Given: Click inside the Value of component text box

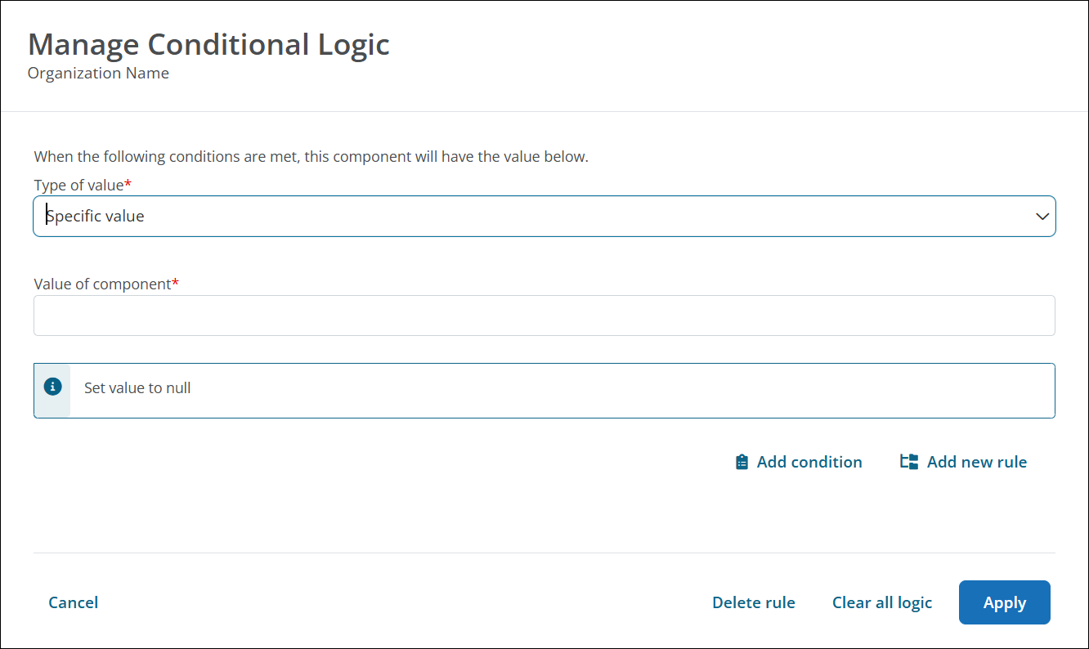Looking at the screenshot, I should coord(544,316).
